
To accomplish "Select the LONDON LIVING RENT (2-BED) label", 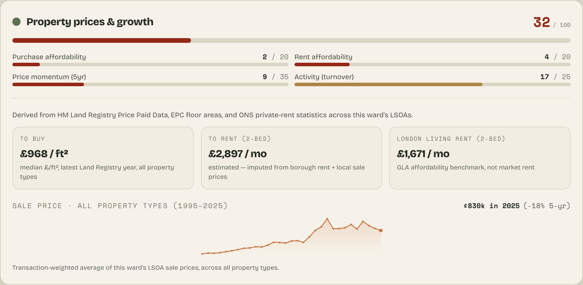I will click(x=451, y=139).
